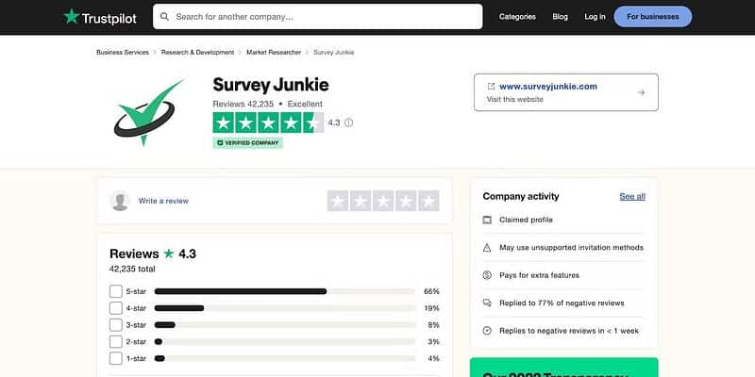This screenshot has width=755, height=377.
Task: Click the user avatar beside Write a review
Action: [x=120, y=201]
